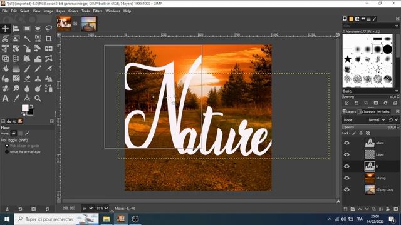Open the 'px' unit dropdown in status bar

88,208
